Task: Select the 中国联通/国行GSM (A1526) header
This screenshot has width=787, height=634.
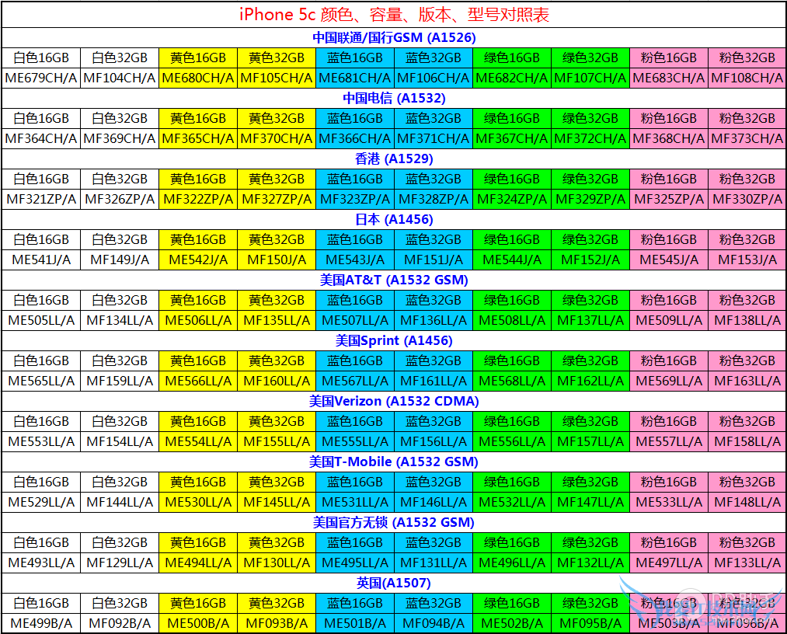Action: tap(394, 37)
